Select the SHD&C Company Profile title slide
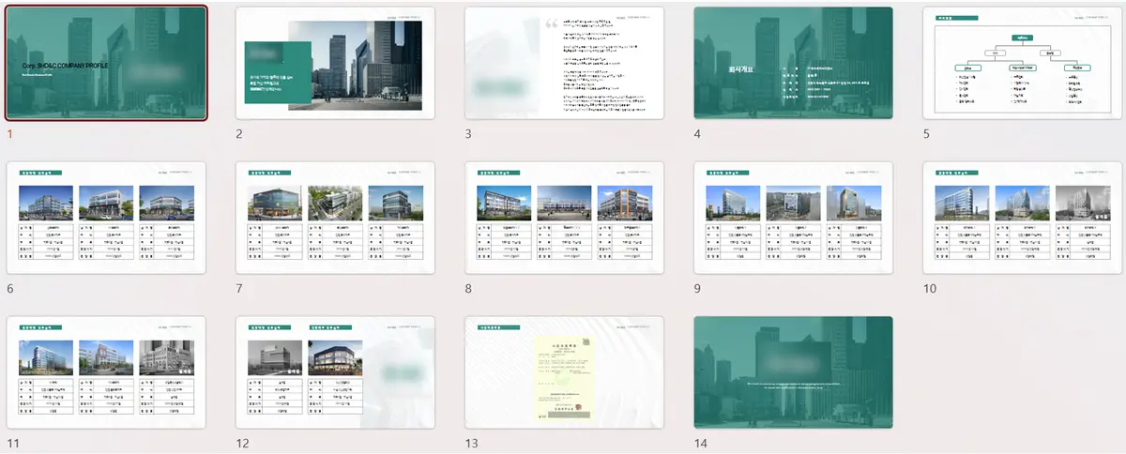The image size is (1126, 454). (106, 63)
